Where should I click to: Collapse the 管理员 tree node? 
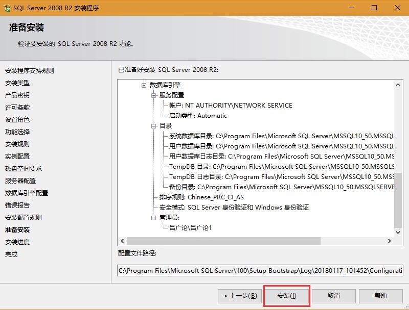coord(154,218)
